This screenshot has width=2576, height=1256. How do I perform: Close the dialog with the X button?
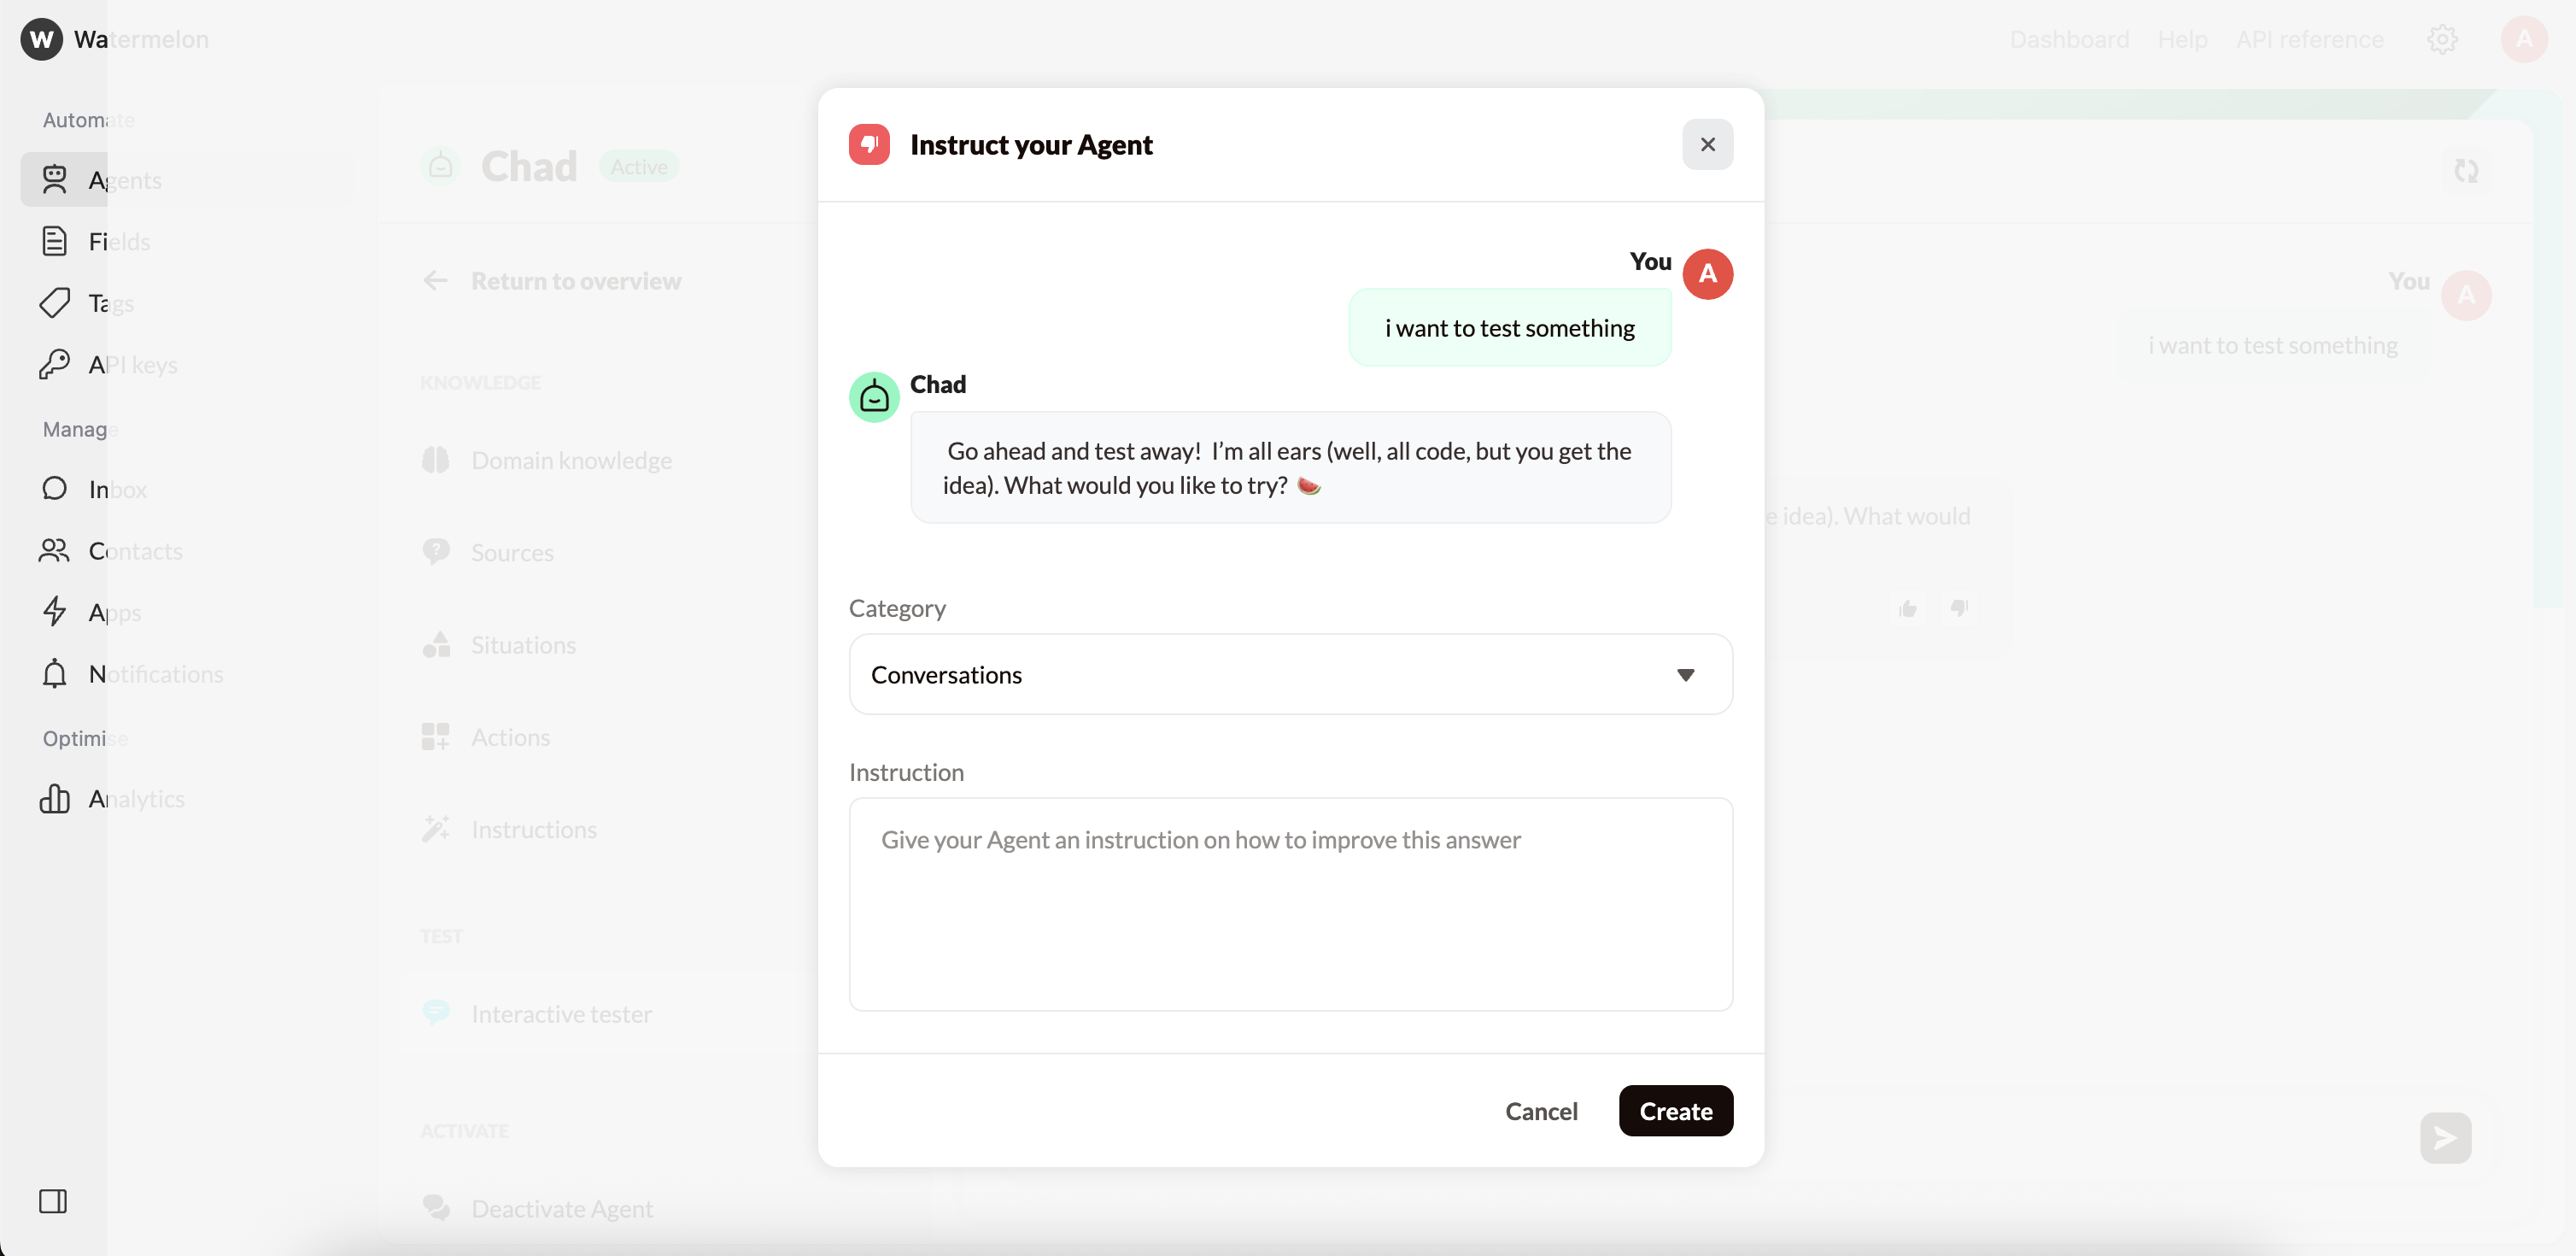click(1707, 145)
